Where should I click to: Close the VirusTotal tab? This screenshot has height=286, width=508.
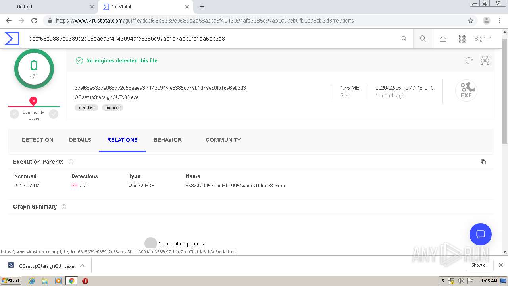pyautogui.click(x=187, y=7)
